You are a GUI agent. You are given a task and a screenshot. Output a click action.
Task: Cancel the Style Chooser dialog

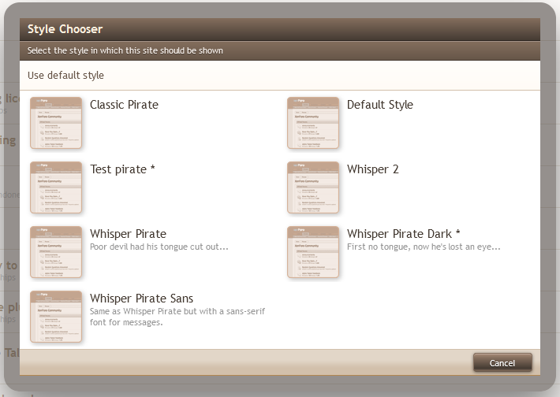click(502, 363)
